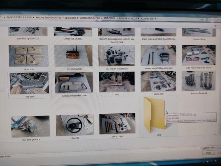This screenshot has height=166, width=221.
Task: Click 'w124 (6) biru' breadcrumb segment
Action: click(147, 19)
